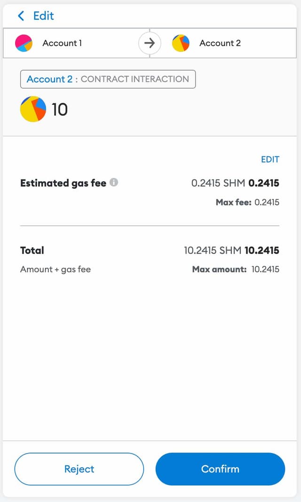
Task: Open the Account 2 link in contract badge
Action: [x=49, y=79]
